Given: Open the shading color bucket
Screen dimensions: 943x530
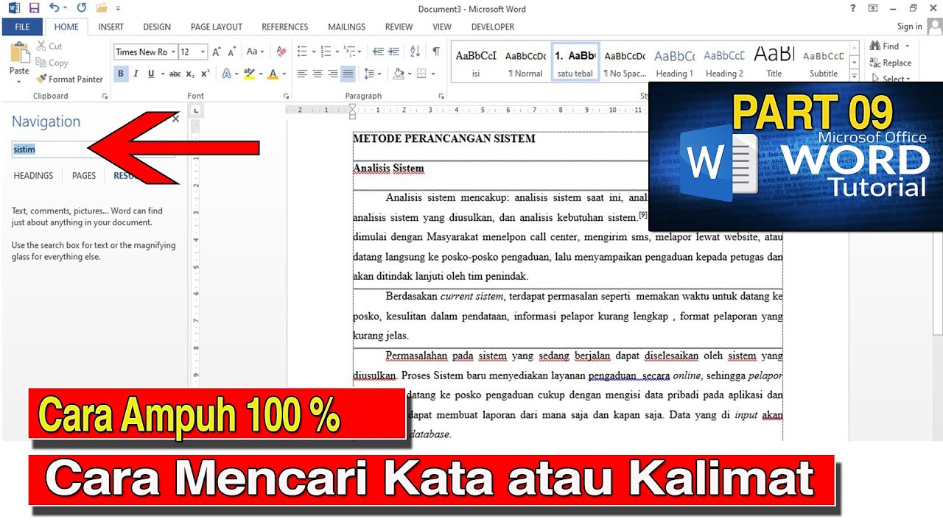Looking at the screenshot, I should pyautogui.click(x=398, y=74).
